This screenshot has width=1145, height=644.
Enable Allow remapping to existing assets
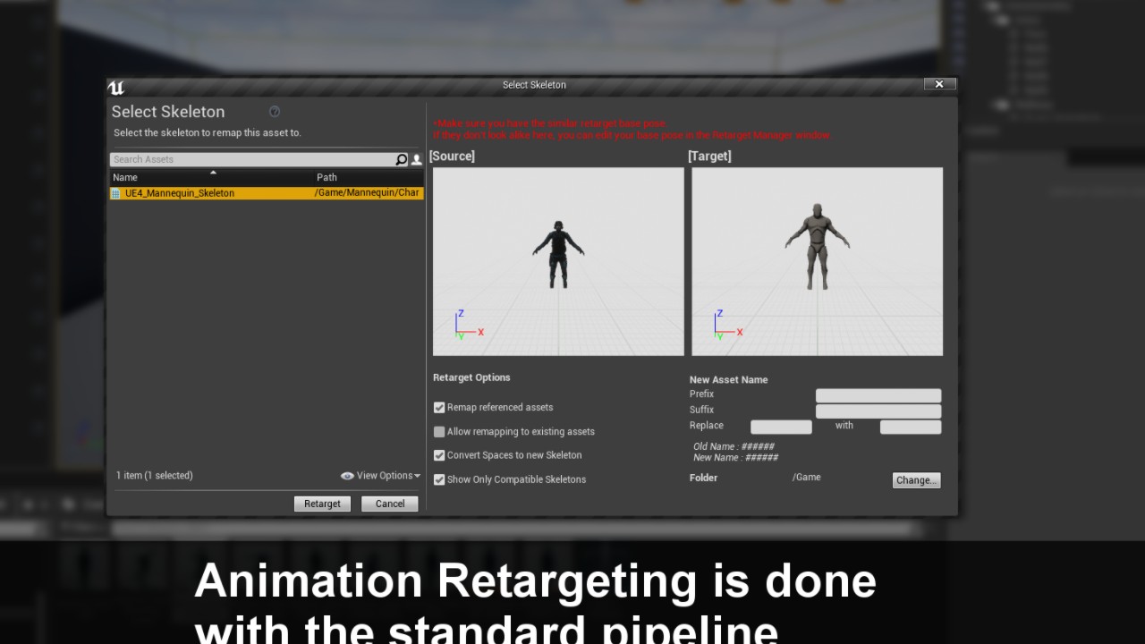439,432
